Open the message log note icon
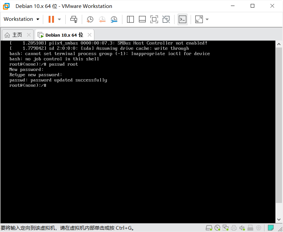 pyautogui.click(x=271, y=228)
